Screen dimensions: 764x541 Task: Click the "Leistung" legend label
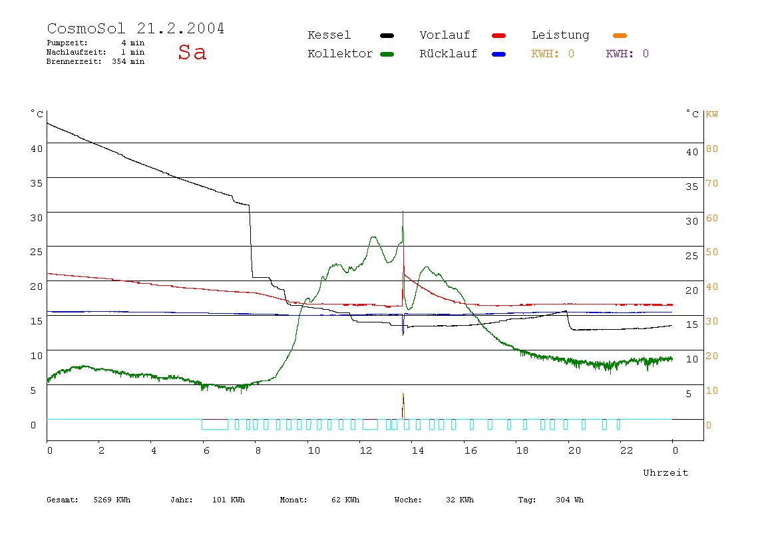tap(560, 35)
